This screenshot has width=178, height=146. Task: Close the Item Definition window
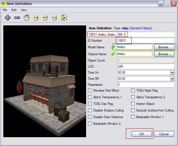point(174,3)
